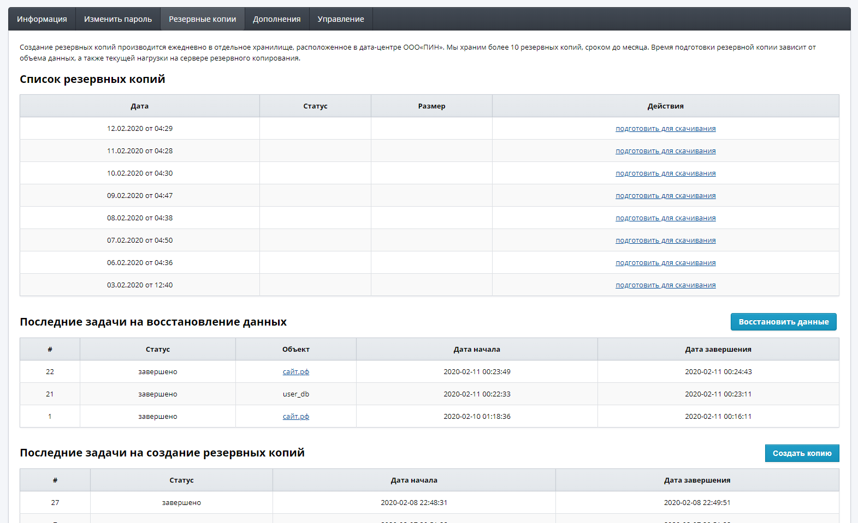Image resolution: width=858 pixels, height=523 pixels.
Task: Open сайт.рф link in task 22 row
Action: (296, 372)
